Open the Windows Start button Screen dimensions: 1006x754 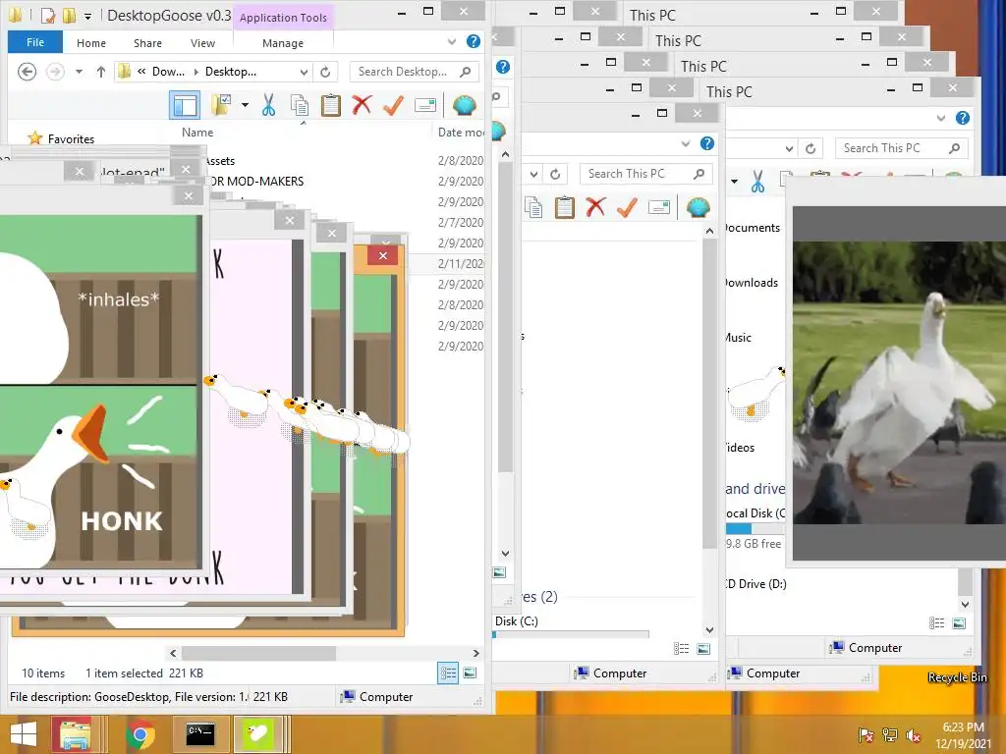coord(24,734)
